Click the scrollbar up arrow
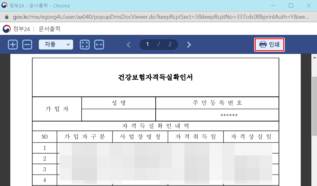Screen dimensions: 317x186 pyautogui.click(x=314, y=58)
